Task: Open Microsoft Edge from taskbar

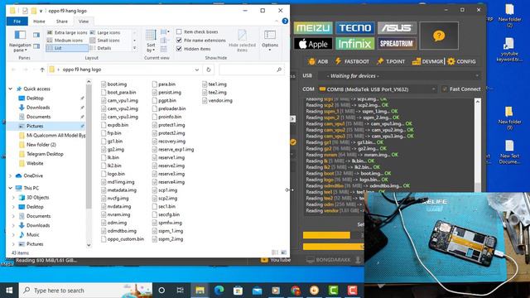Action: tap(219, 291)
